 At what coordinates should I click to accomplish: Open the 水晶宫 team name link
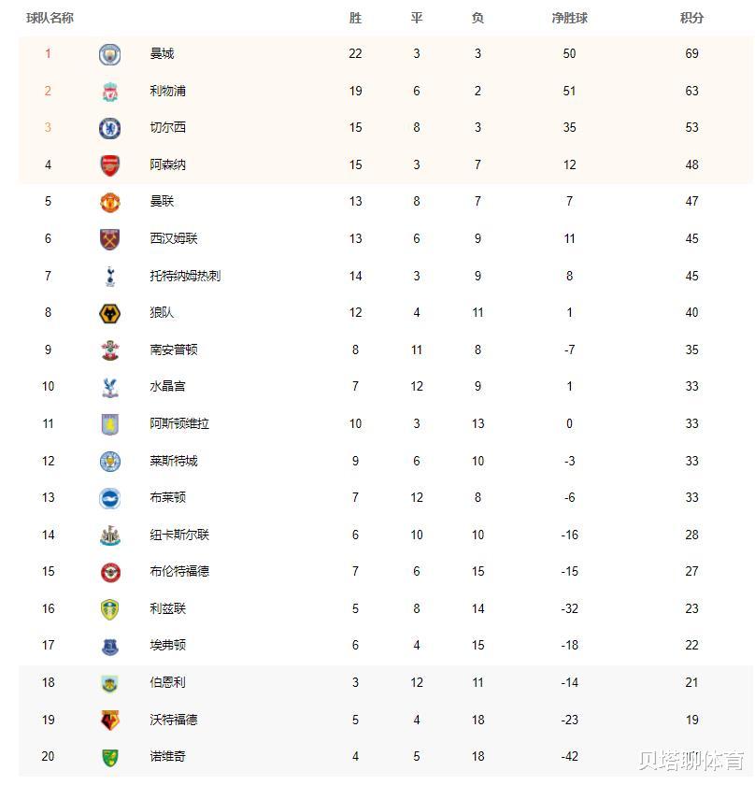coord(167,386)
